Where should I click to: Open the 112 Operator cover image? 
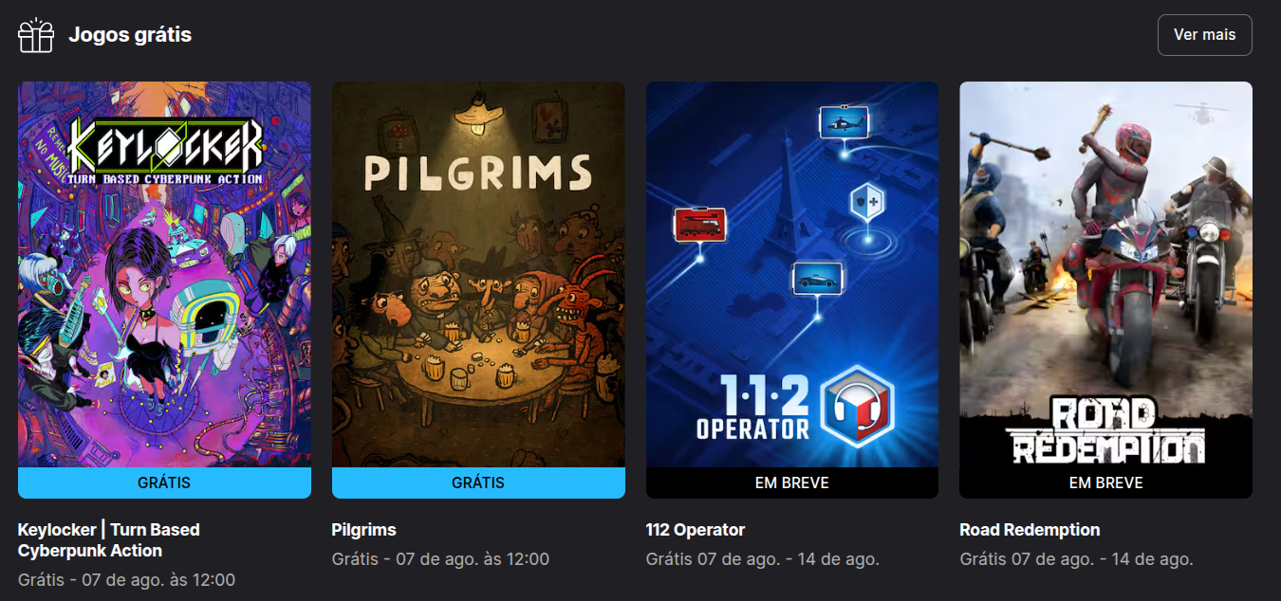792,274
